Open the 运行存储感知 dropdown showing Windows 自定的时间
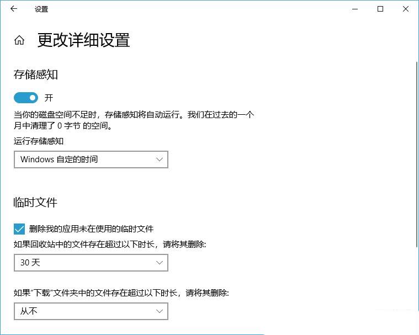The width and height of the screenshot is (419, 335). pos(91,159)
